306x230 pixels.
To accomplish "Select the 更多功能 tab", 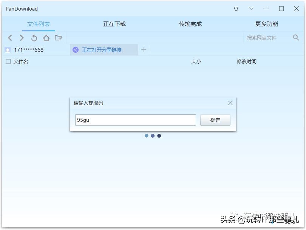I will (267, 23).
